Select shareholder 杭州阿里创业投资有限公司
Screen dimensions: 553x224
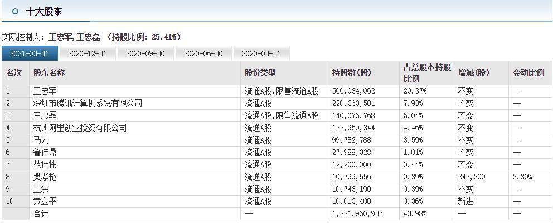(x=80, y=128)
